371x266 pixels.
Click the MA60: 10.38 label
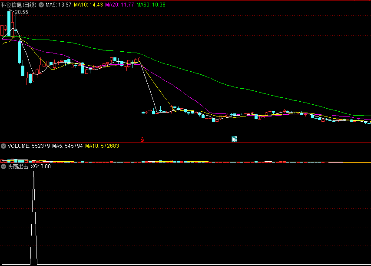151,5
